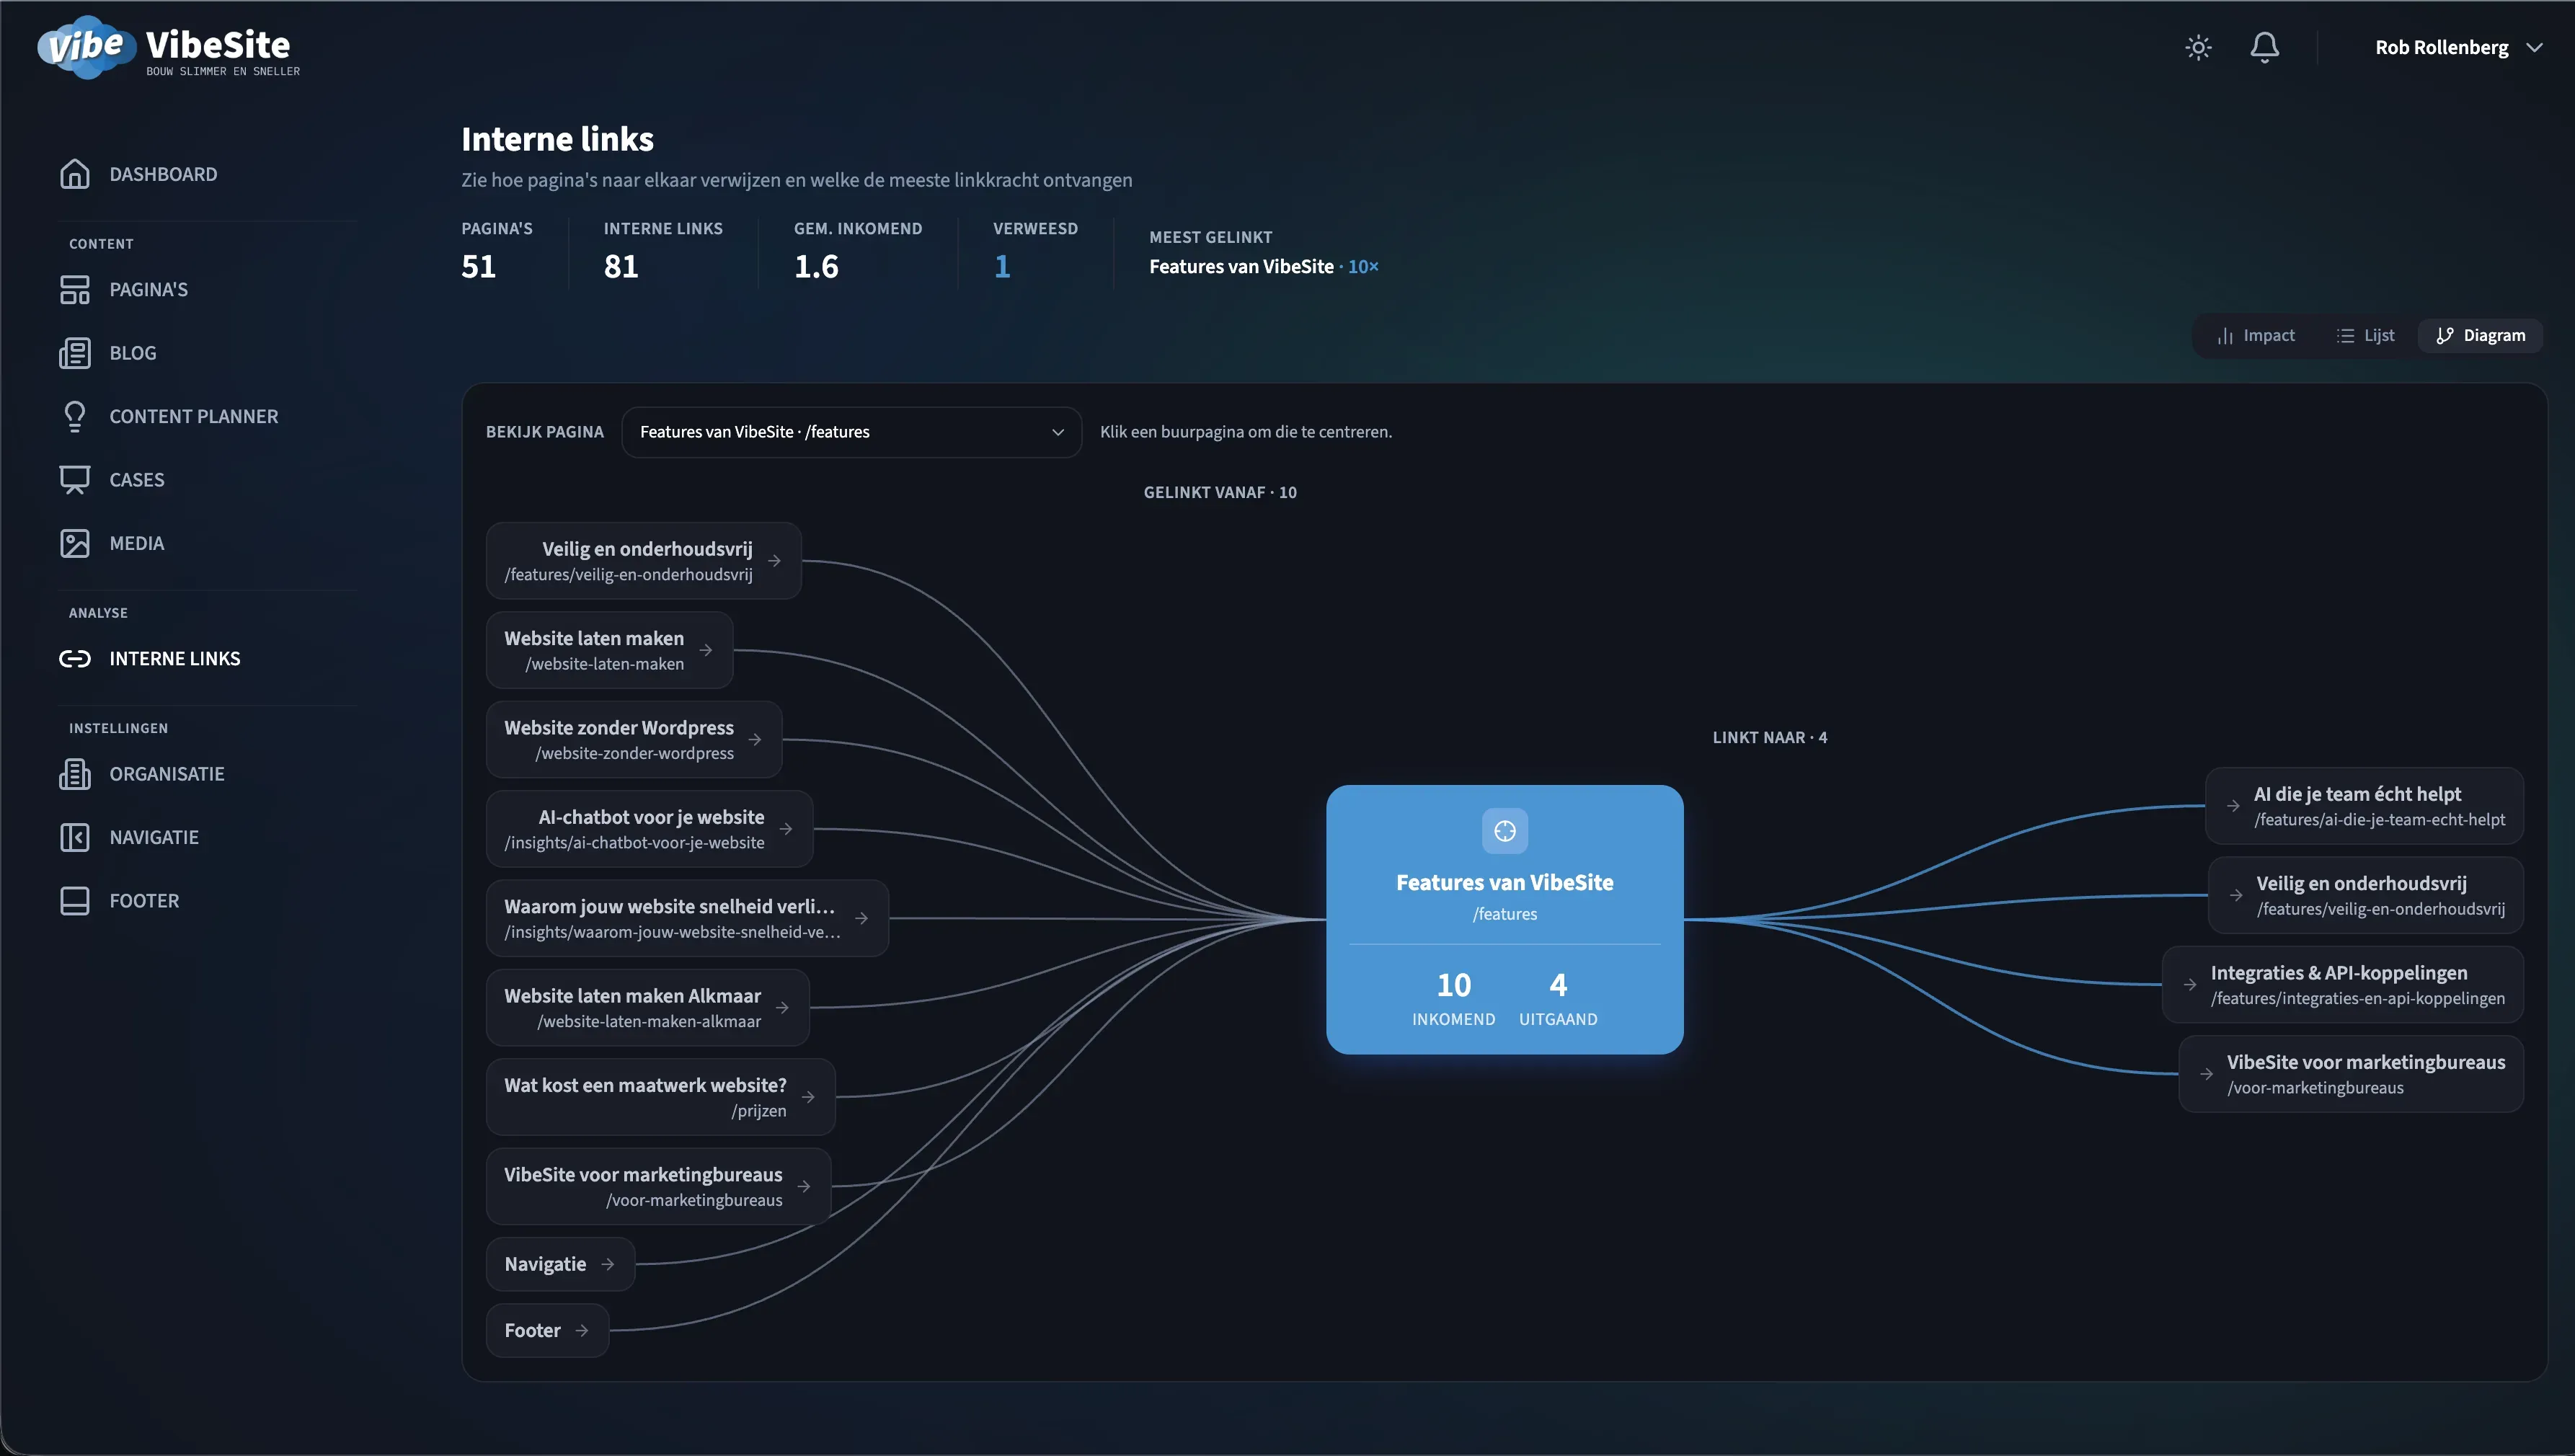Image resolution: width=2575 pixels, height=1456 pixels.
Task: Open the Bekijk pagina dropdown
Action: click(x=851, y=432)
